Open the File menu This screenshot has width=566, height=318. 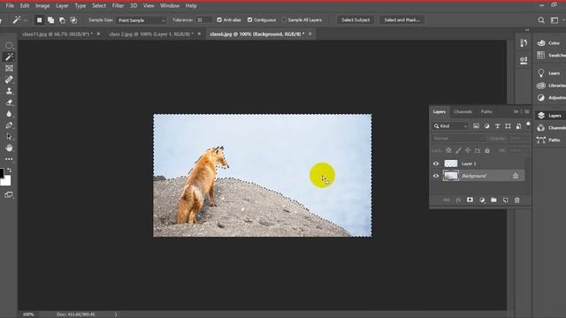10,6
